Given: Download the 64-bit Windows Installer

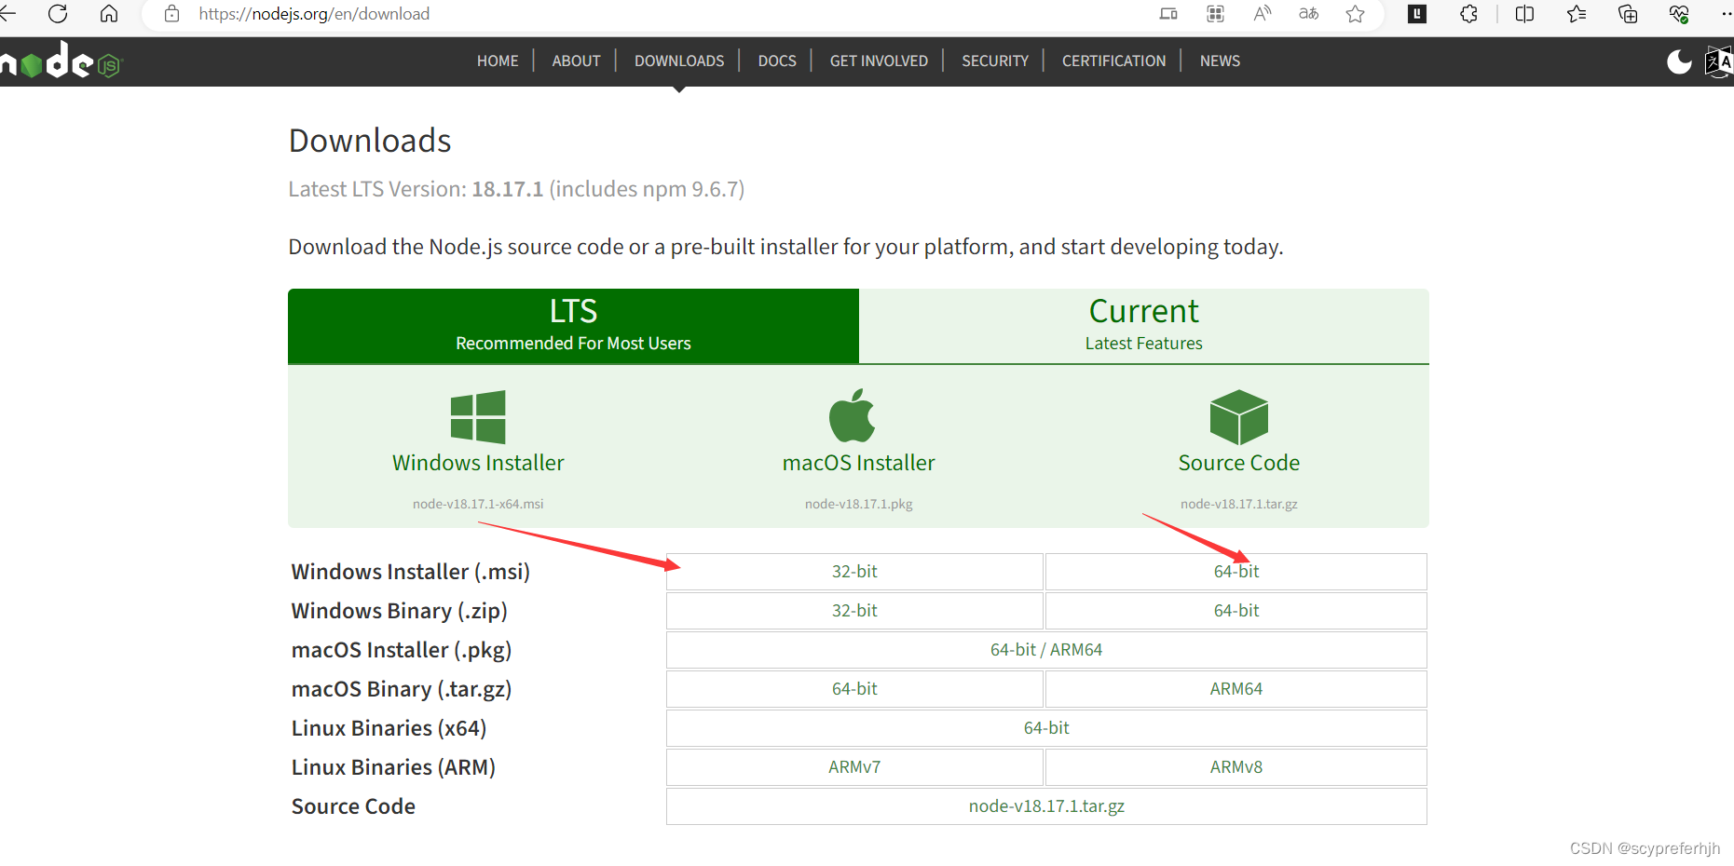Looking at the screenshot, I should click(1236, 571).
